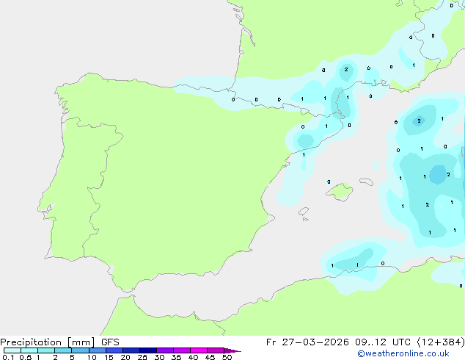Image resolution: width=465 pixels, height=360 pixels.
Task: Click the 20–25 mm legend color box
Action: click(131, 350)
